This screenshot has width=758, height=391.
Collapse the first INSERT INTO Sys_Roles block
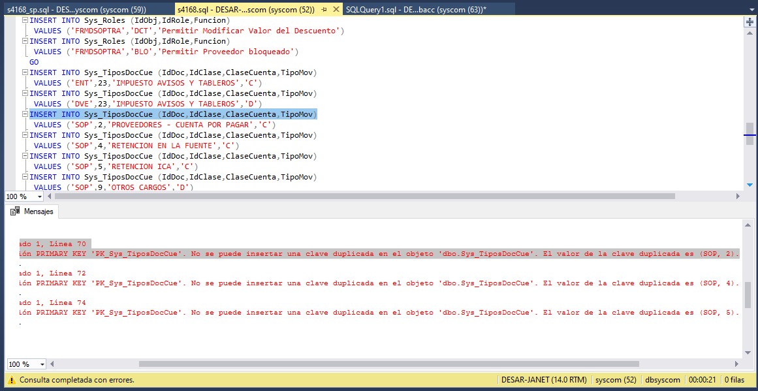tap(25, 20)
